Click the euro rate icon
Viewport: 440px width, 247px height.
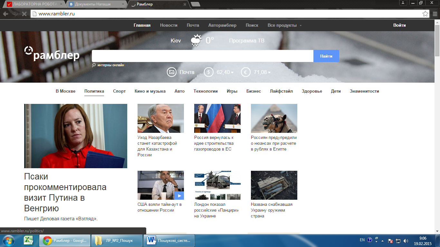pos(246,72)
